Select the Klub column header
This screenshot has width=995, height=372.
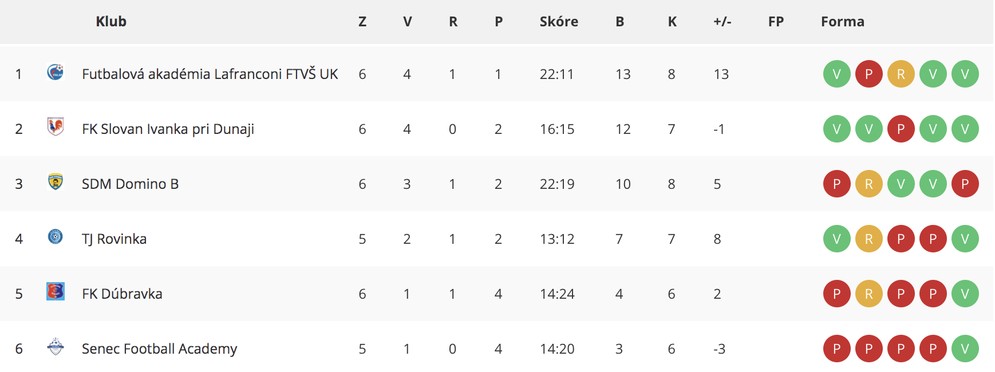pyautogui.click(x=111, y=22)
